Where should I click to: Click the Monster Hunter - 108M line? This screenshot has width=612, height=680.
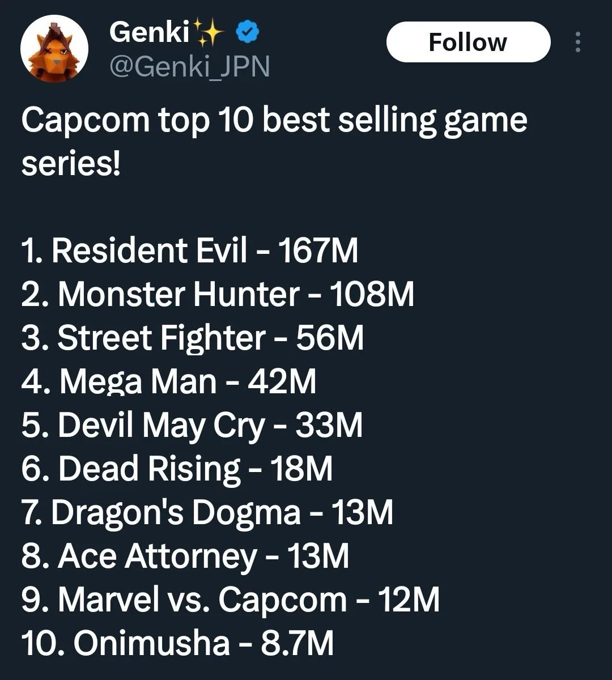(x=218, y=294)
